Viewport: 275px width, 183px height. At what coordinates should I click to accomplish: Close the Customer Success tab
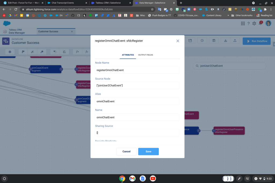coord(72,31)
